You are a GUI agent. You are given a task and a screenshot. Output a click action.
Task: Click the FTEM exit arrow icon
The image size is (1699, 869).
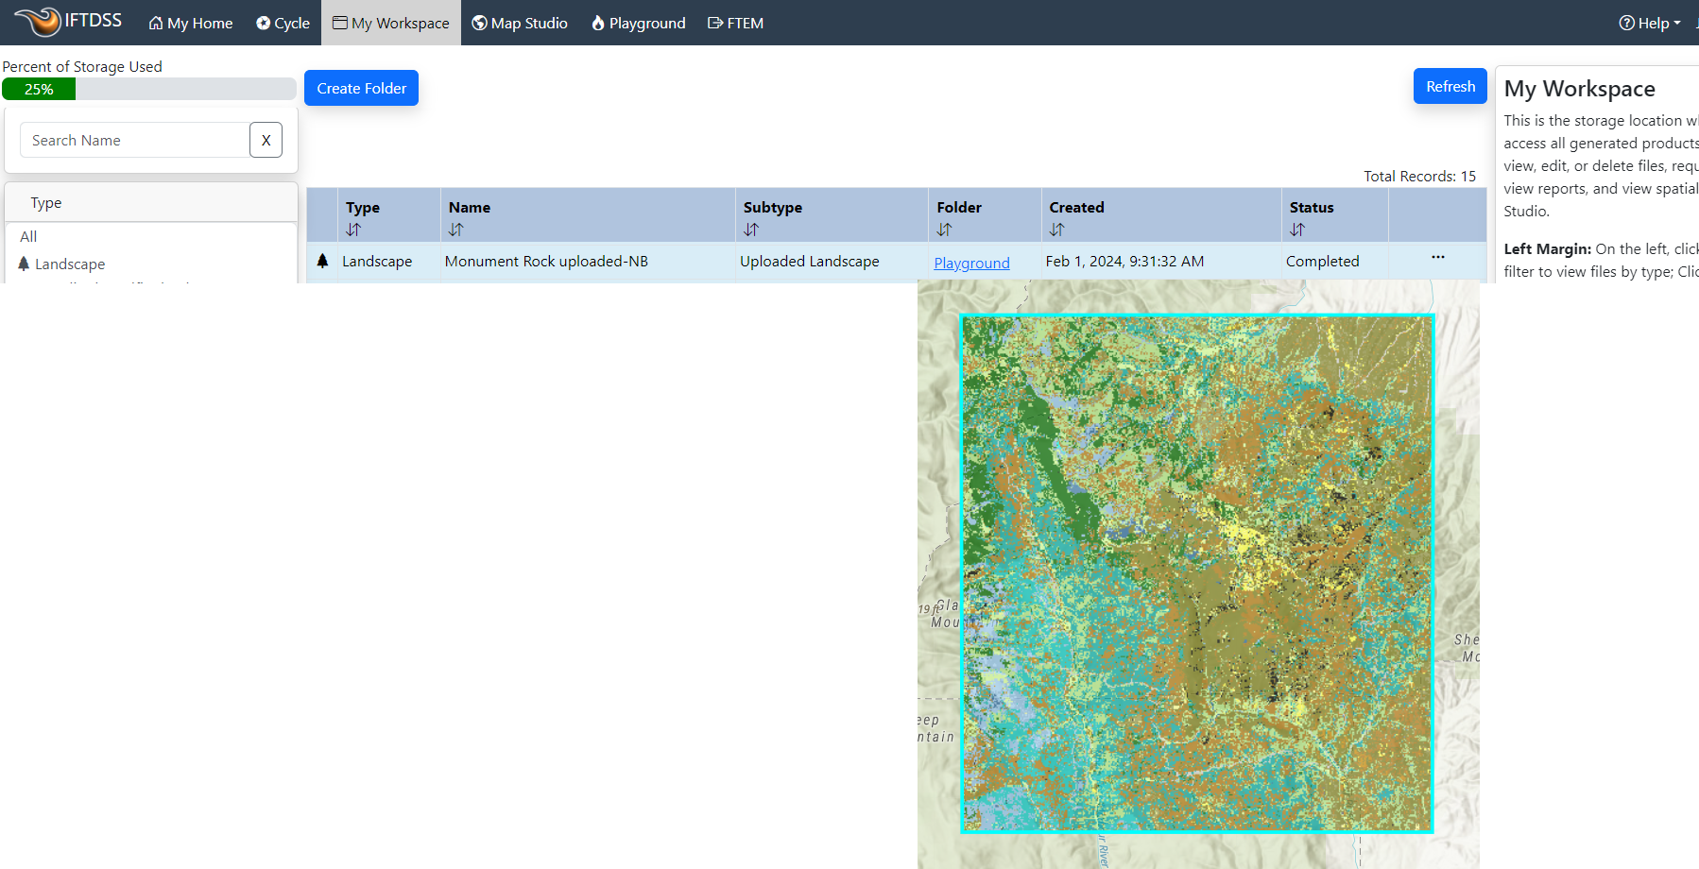(x=715, y=23)
